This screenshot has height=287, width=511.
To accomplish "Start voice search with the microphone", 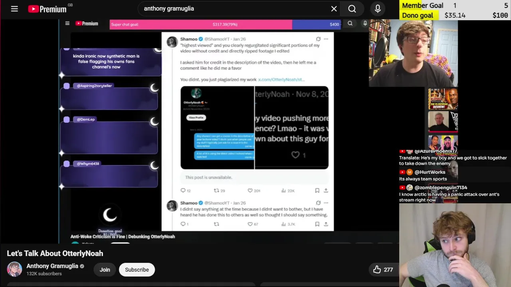I will [378, 8].
